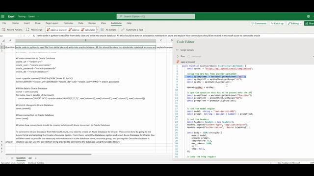Open the 'openai' script in ribbon gallery
This screenshot has width=314, height=176.
pos(74,30)
